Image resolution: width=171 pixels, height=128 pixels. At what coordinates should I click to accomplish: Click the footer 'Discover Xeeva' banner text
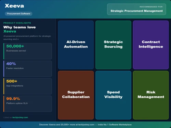85,125
